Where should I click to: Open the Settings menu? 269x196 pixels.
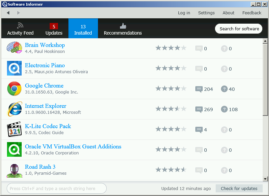tap(206, 13)
